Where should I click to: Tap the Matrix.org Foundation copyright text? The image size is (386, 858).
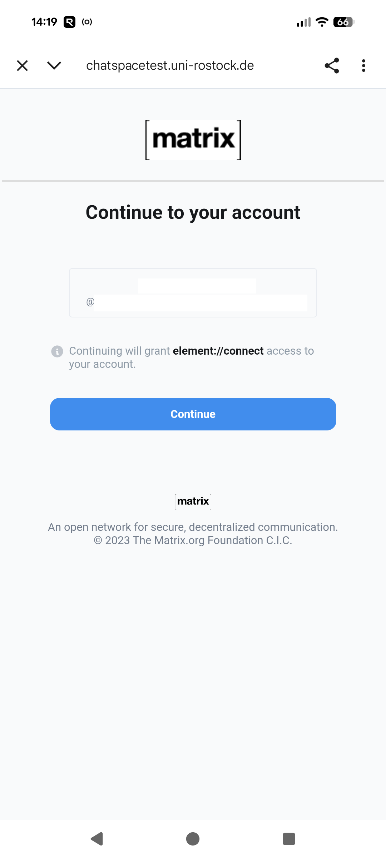[193, 540]
